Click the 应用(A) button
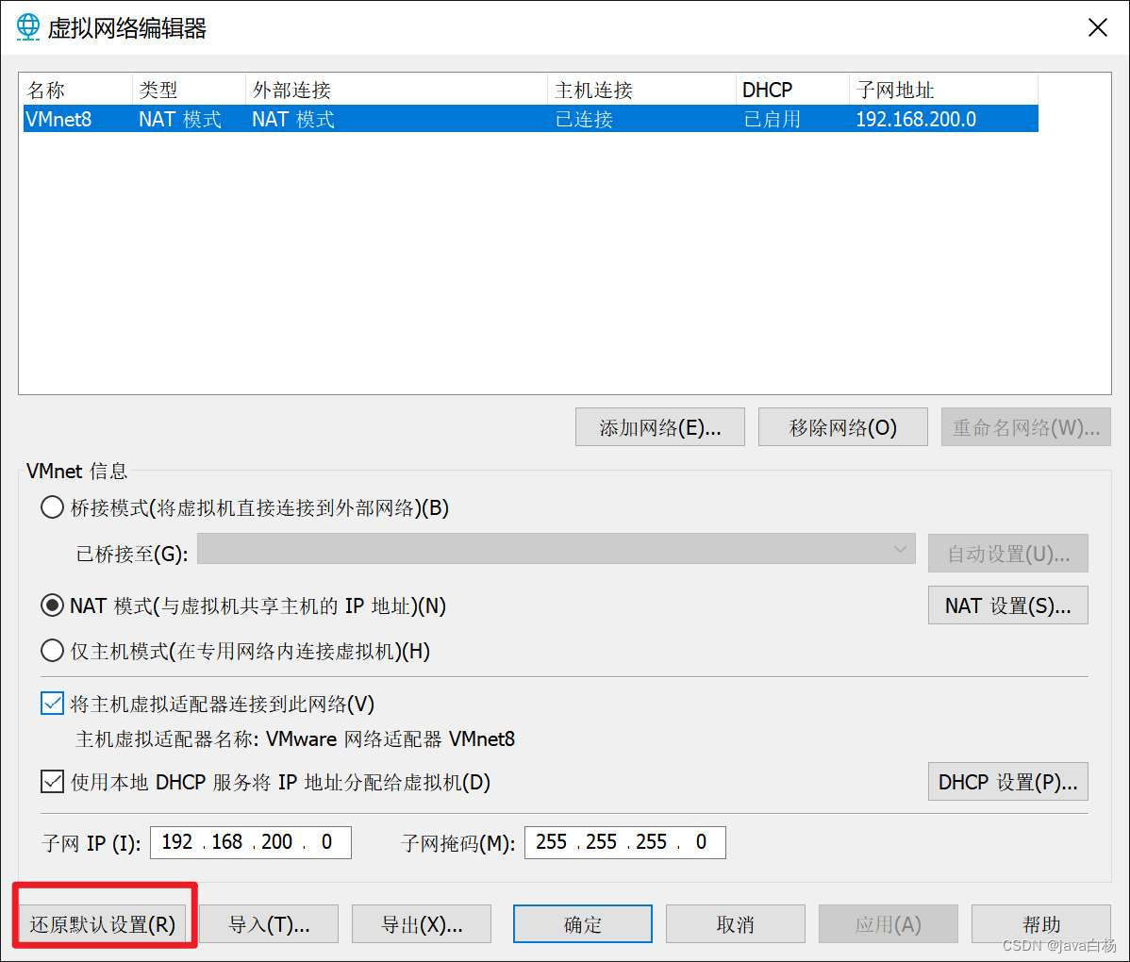 pyautogui.click(x=888, y=924)
